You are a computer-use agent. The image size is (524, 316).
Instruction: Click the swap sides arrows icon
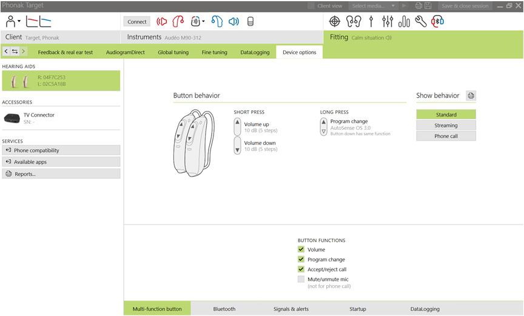click(x=15, y=52)
